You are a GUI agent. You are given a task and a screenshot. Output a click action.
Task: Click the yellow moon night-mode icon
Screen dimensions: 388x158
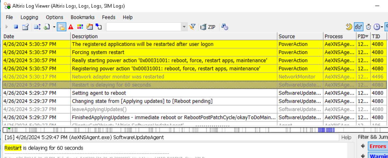349,27
